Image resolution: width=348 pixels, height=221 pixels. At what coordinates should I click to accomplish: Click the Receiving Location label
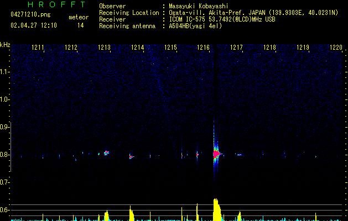(129, 13)
